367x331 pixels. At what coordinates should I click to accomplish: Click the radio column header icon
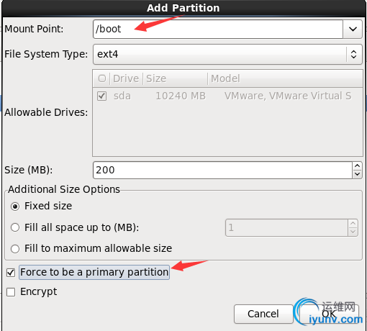102,78
